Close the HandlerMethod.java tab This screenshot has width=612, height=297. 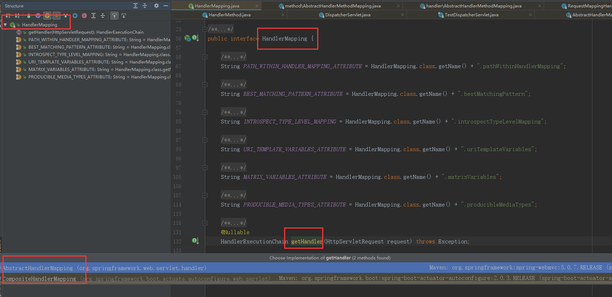point(283,15)
